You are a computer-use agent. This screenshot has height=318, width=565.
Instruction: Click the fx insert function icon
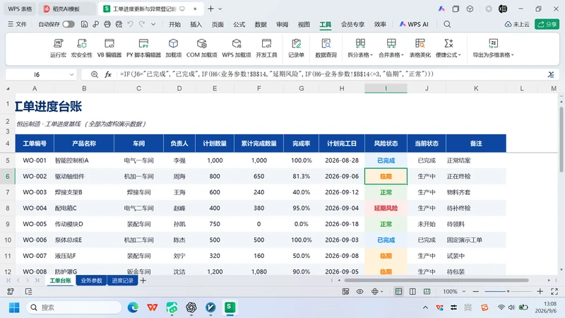(x=108, y=74)
